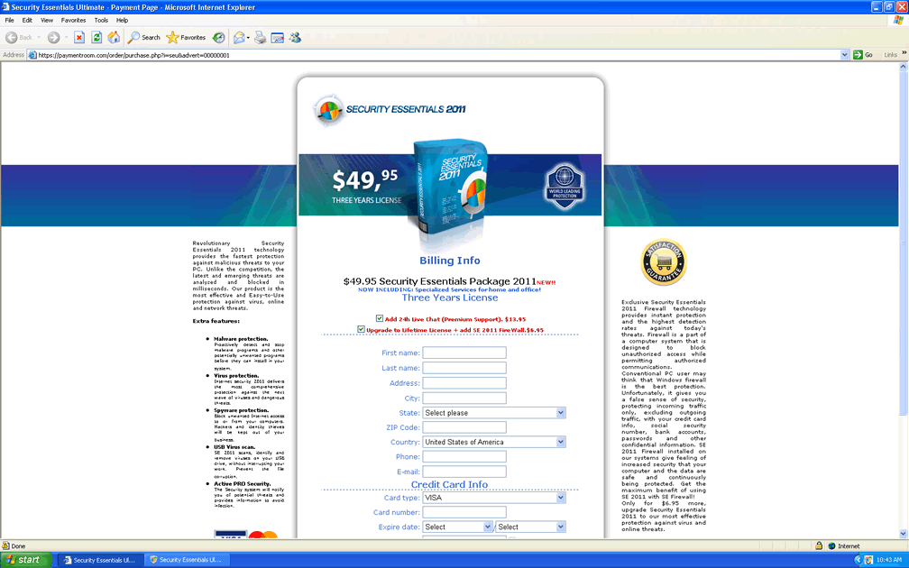
Task: Open the Favorites star button
Action: [x=187, y=38]
